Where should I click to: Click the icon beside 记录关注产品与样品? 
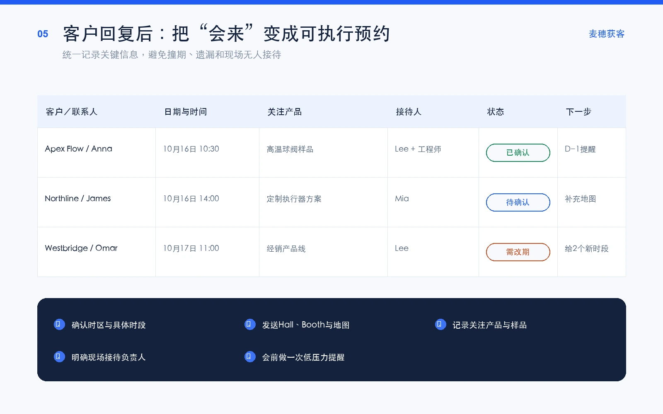[x=440, y=324]
